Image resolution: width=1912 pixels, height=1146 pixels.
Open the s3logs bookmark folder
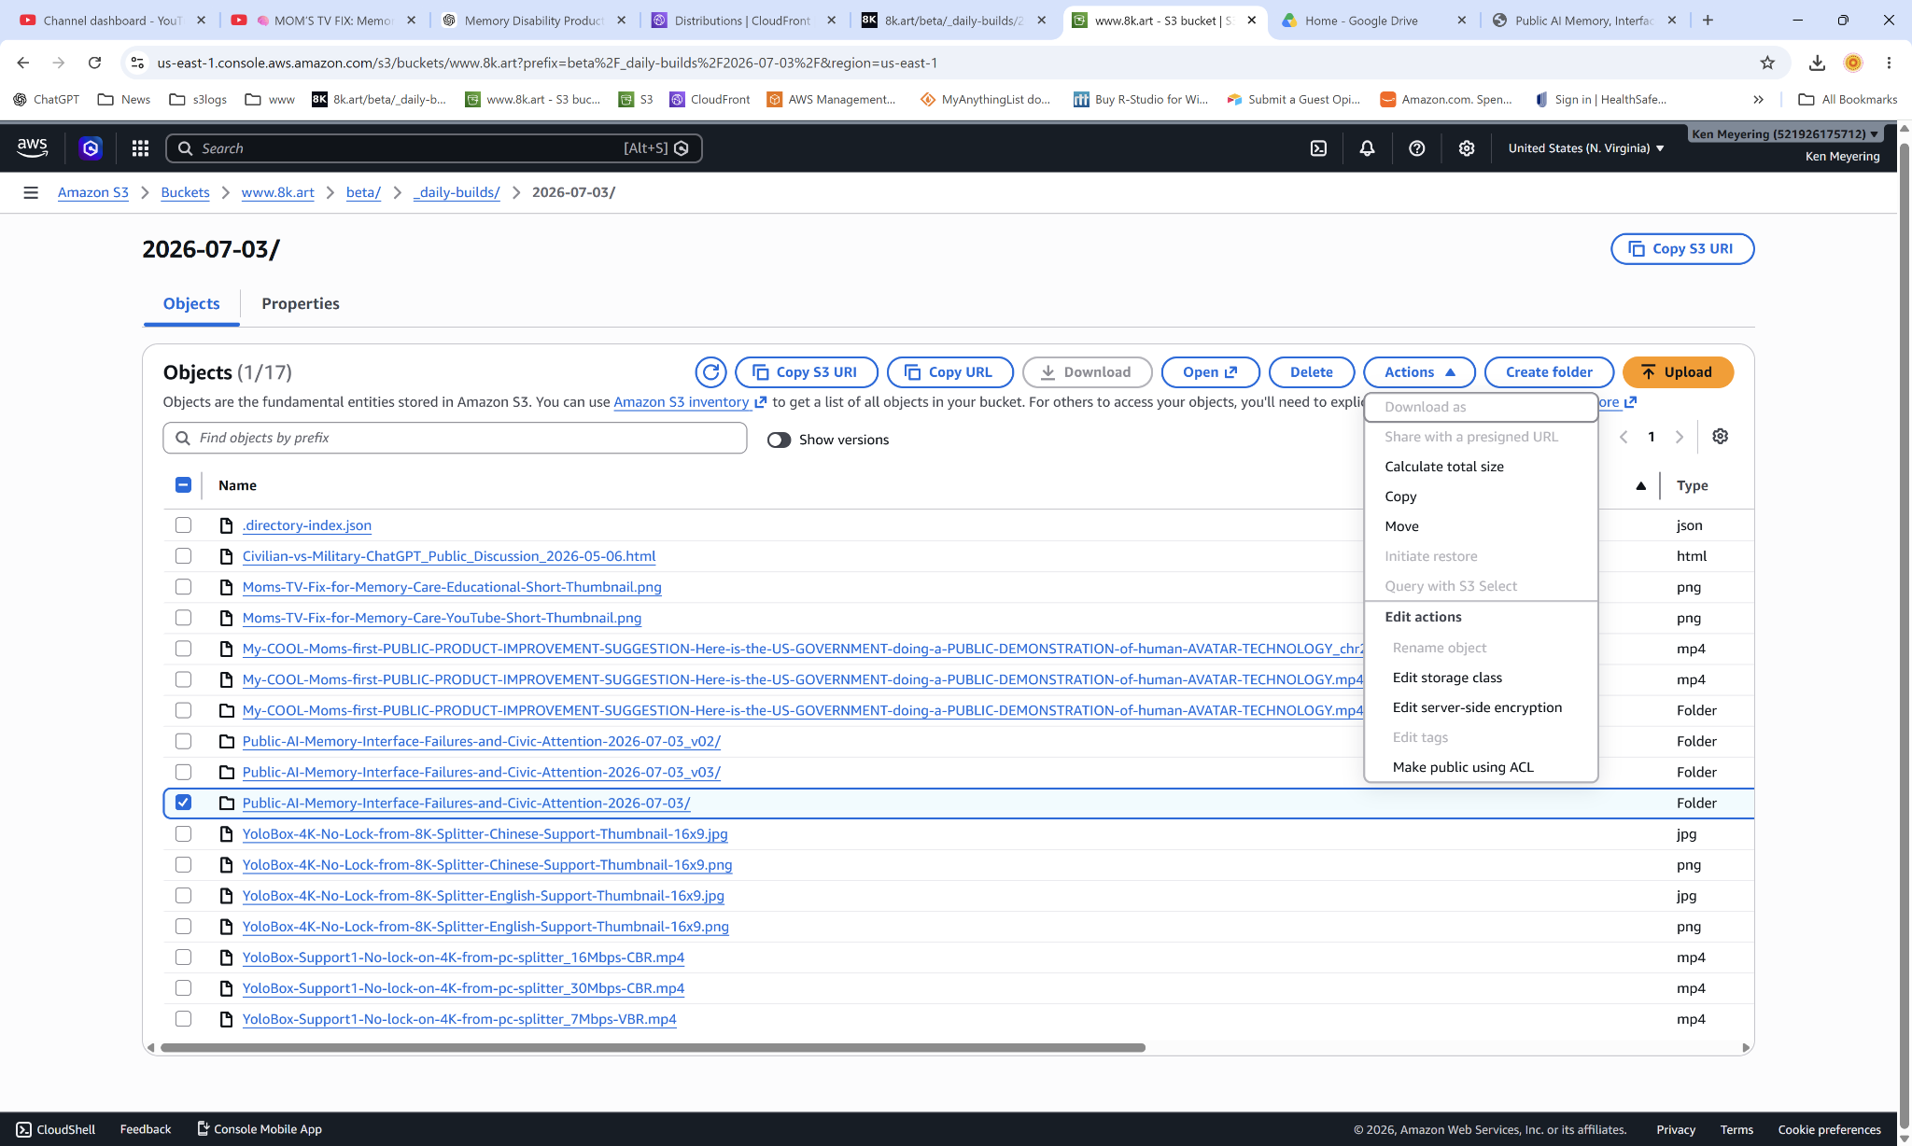pyautogui.click(x=198, y=99)
